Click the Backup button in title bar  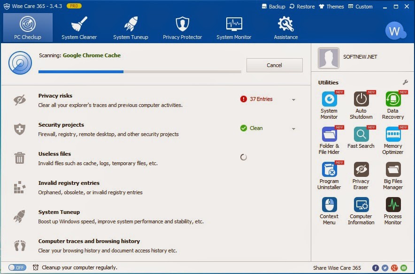coord(273,7)
